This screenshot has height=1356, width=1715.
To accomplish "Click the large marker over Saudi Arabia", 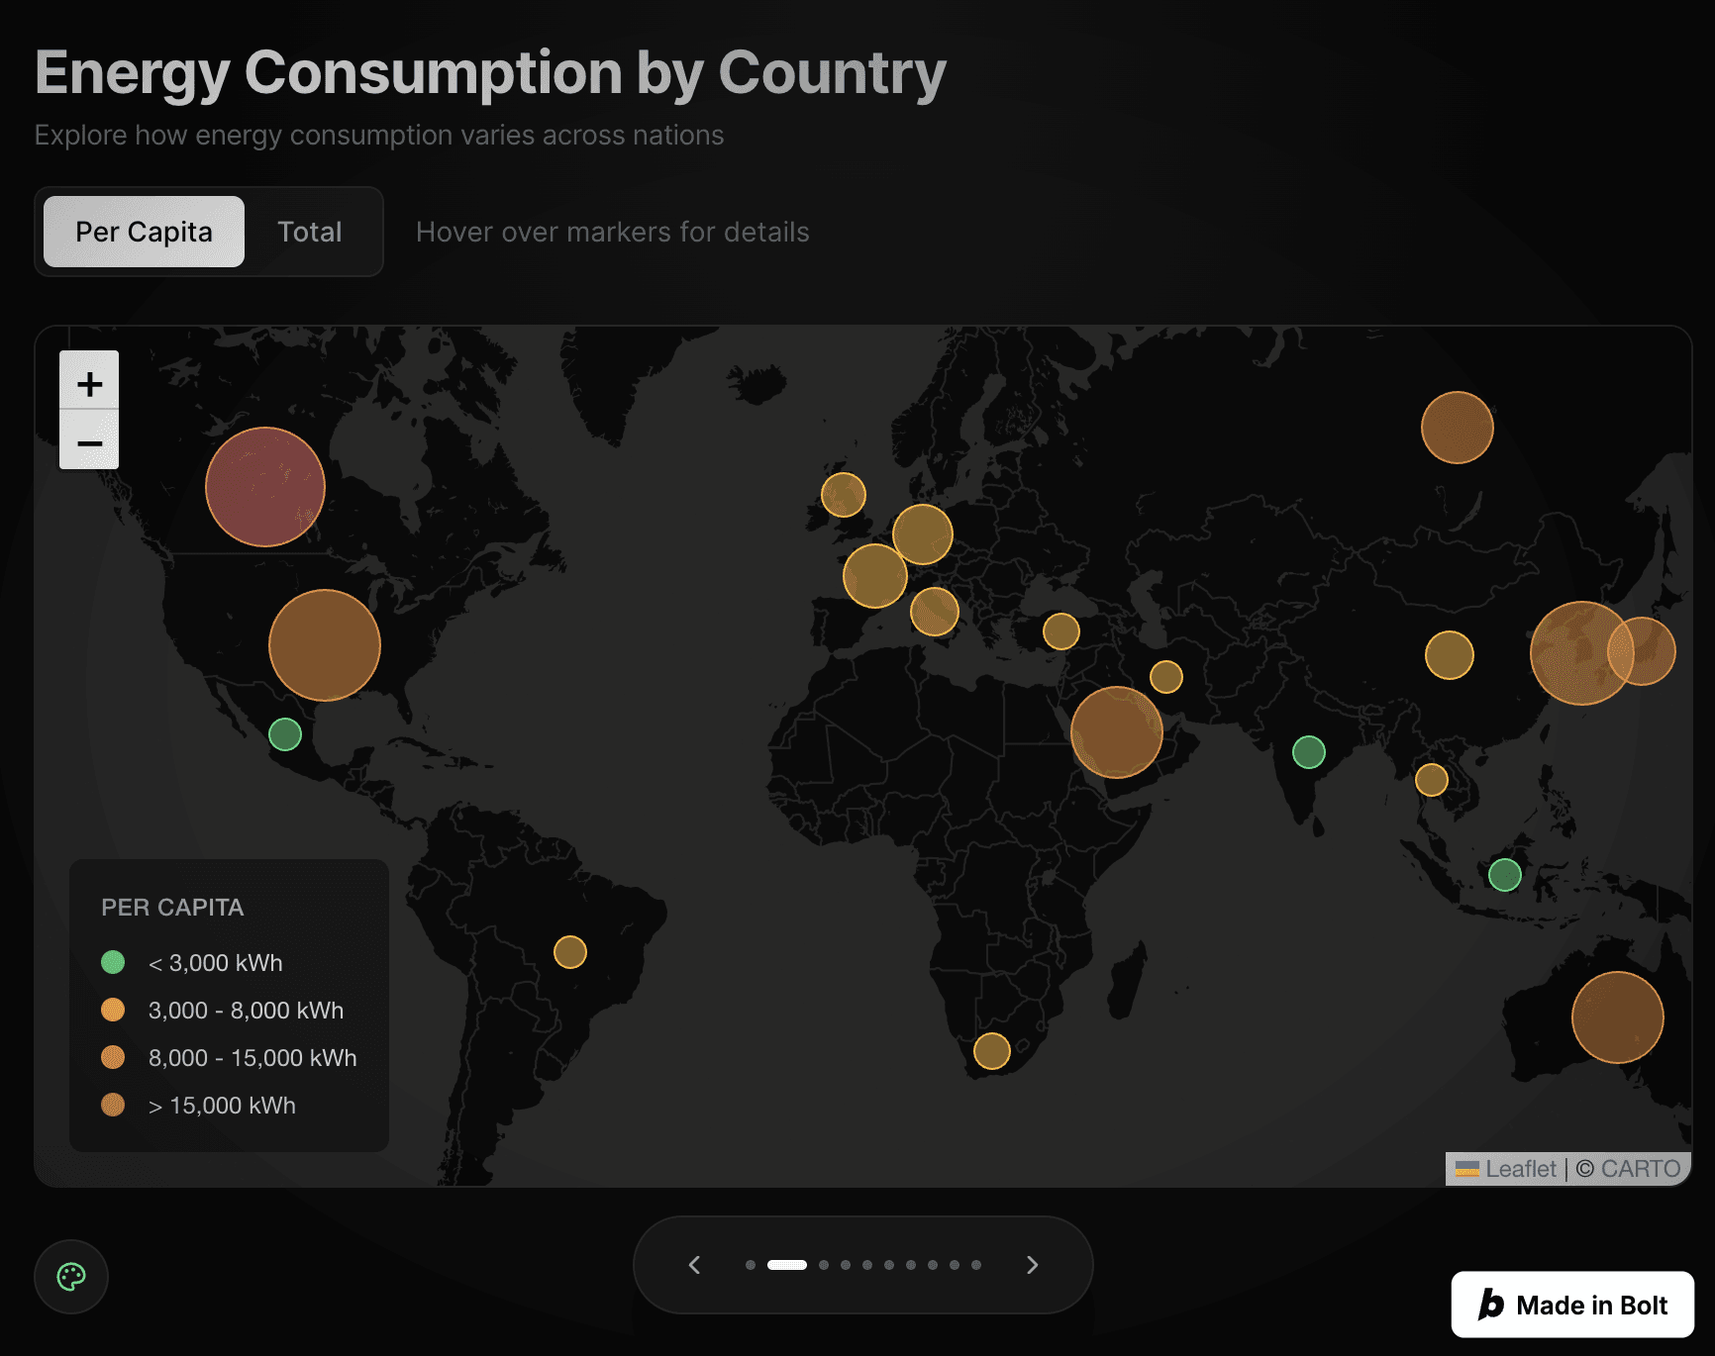I will tap(1117, 734).
